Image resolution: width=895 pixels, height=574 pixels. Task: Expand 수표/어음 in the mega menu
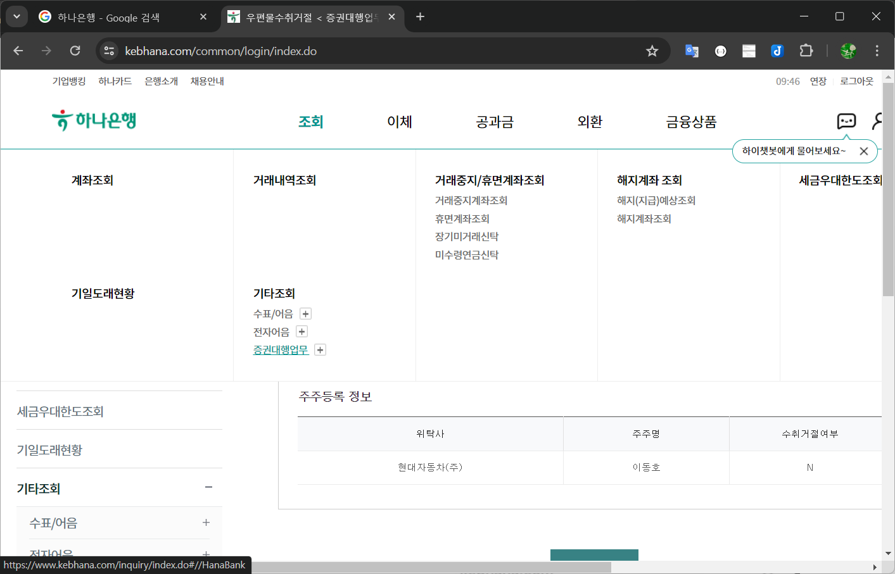305,314
